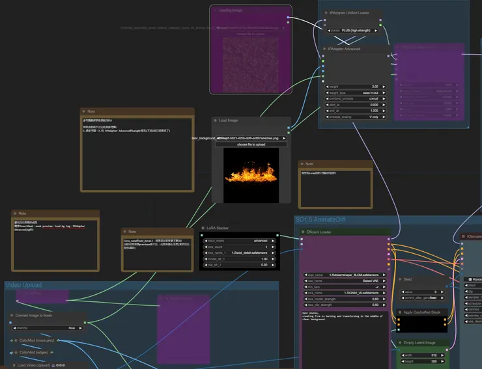Viewport: 482px width, 369px height.
Task: Click the fire image preview in Load Image
Action: click(251, 176)
